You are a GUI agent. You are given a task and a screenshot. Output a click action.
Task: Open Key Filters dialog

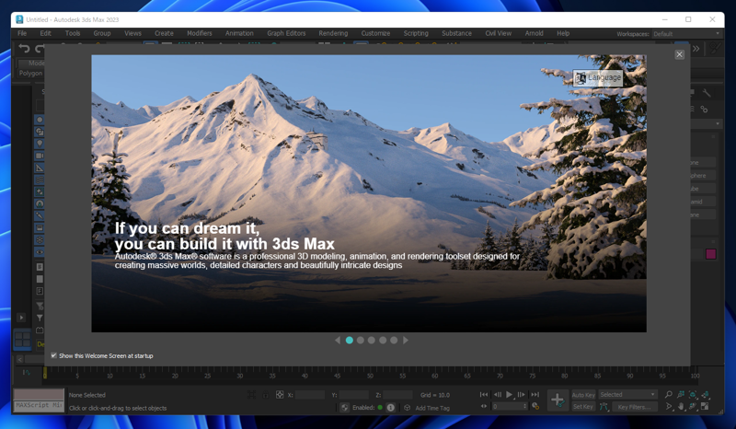click(634, 407)
